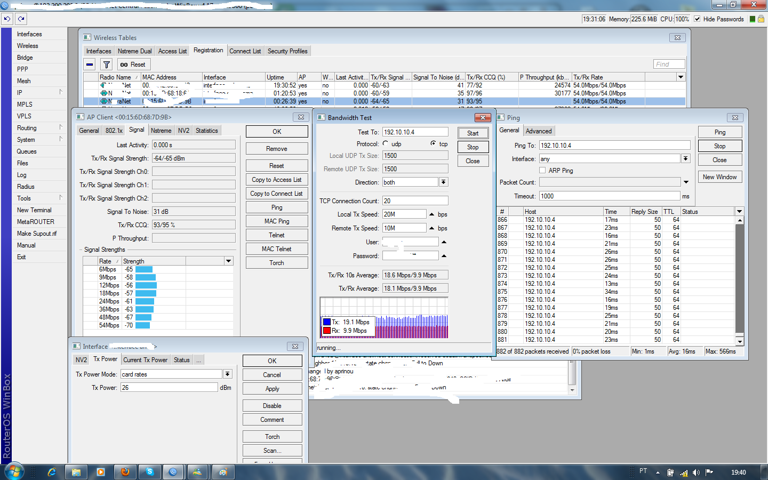This screenshot has width=768, height=480.
Task: Launch Firefox from the taskbar
Action: pyautogui.click(x=125, y=471)
